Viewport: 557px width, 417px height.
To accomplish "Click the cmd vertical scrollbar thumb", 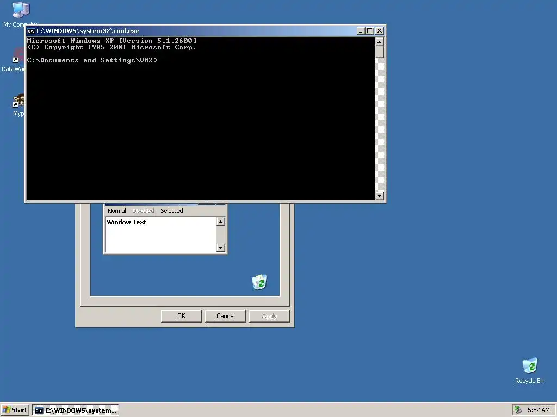I will click(379, 52).
